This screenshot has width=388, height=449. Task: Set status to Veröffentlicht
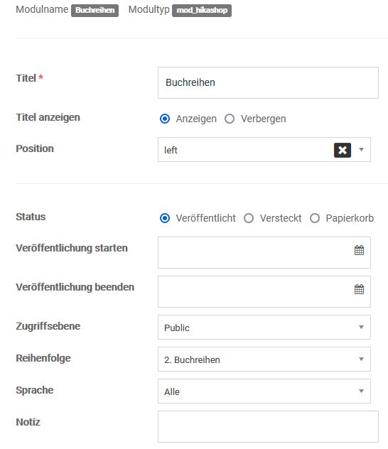click(x=165, y=218)
